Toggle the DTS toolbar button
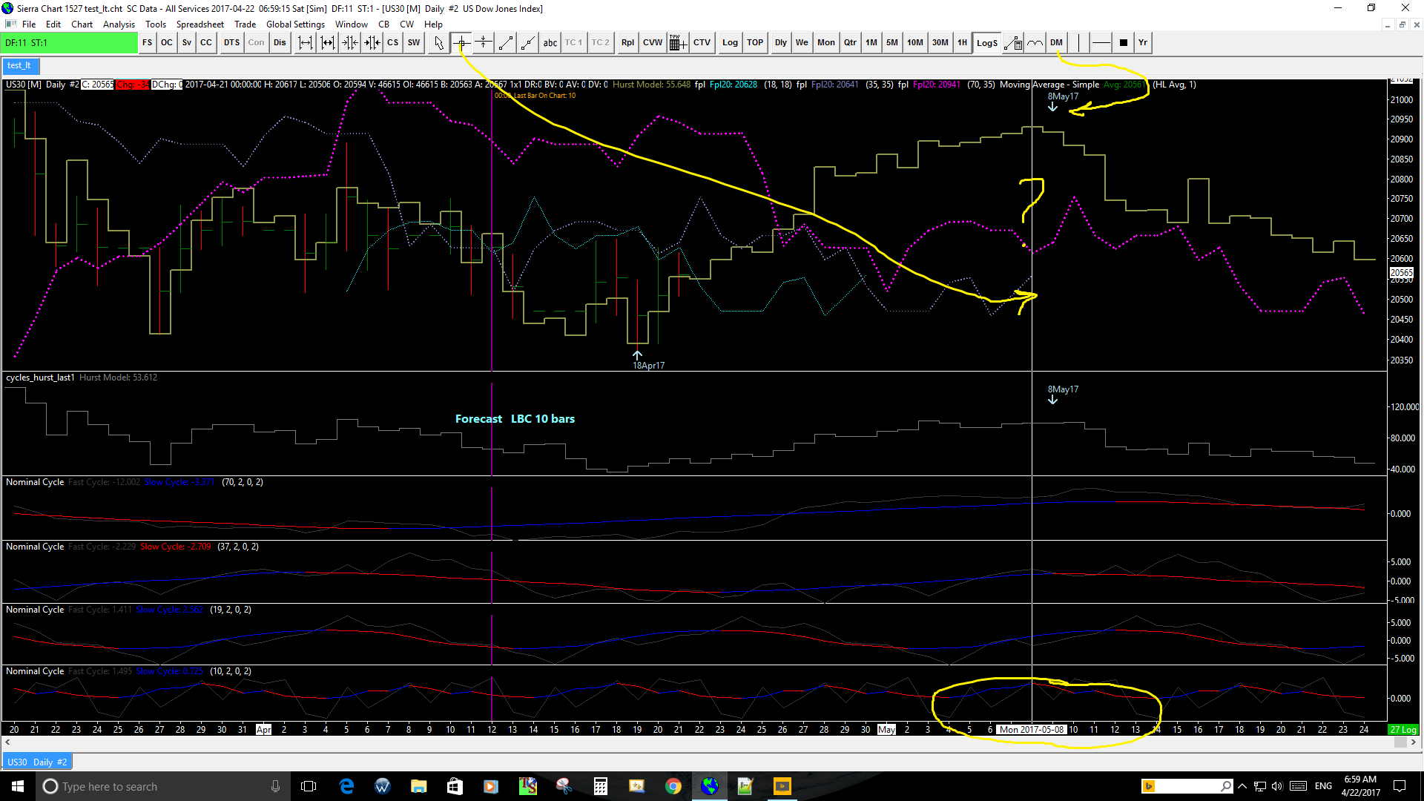Viewport: 1424px width, 801px height. tap(231, 43)
